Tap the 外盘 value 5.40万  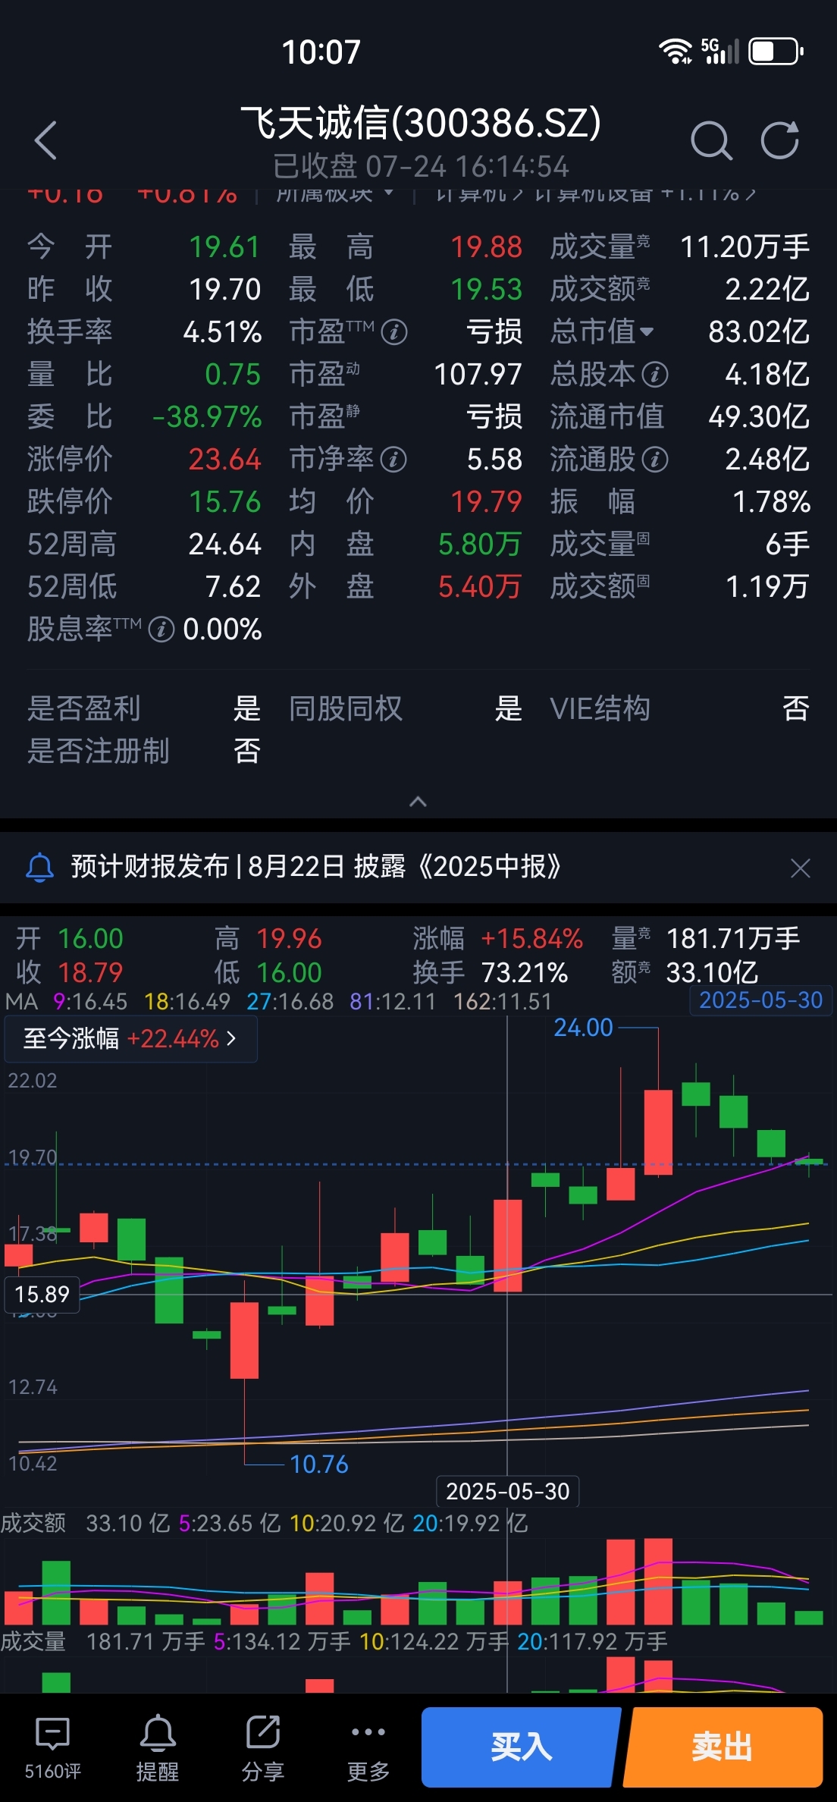pyautogui.click(x=480, y=587)
